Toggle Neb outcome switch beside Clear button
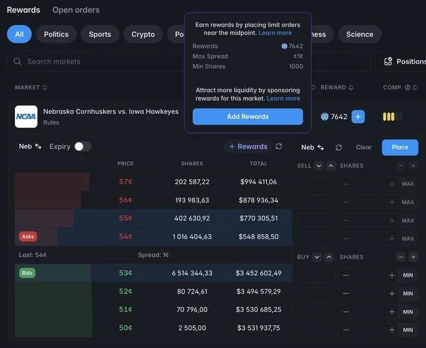Image resolution: width=426 pixels, height=348 pixels. 320,147
